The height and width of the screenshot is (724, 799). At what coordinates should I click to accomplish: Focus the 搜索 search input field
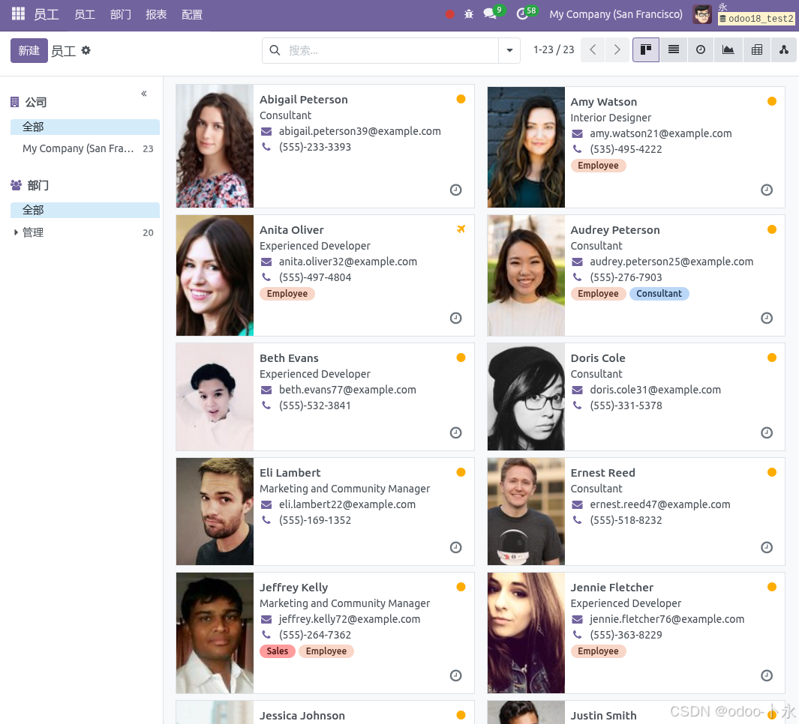coord(392,50)
